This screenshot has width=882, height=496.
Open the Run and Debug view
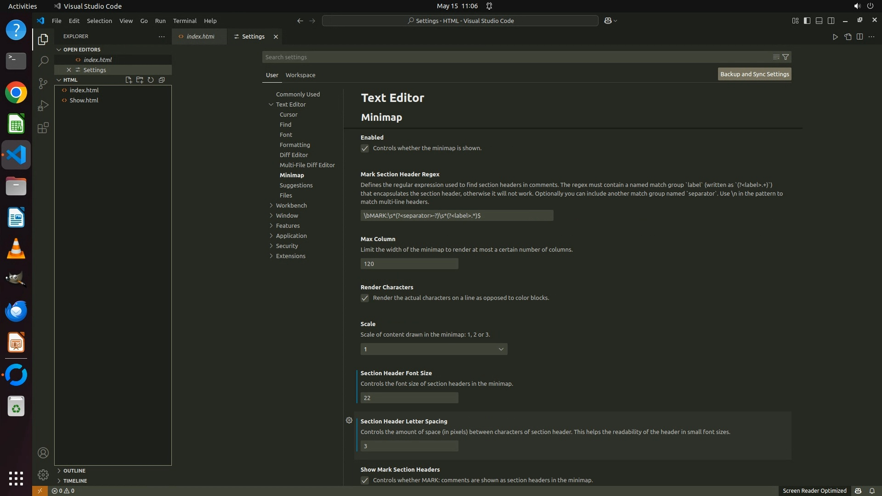click(43, 106)
